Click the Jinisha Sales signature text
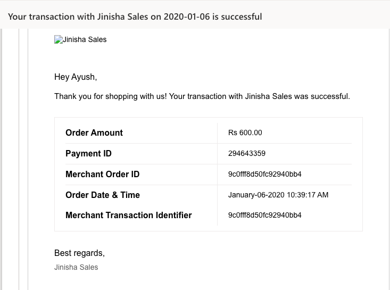 pyautogui.click(x=76, y=267)
